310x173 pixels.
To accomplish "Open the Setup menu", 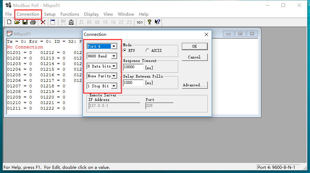I will [x=50, y=14].
